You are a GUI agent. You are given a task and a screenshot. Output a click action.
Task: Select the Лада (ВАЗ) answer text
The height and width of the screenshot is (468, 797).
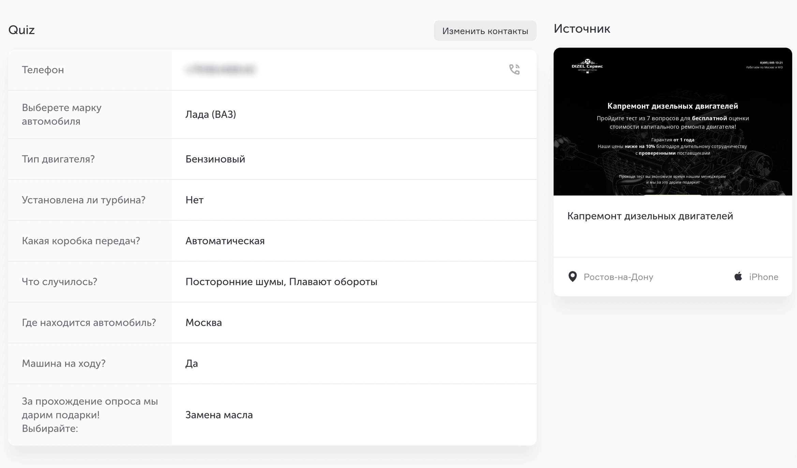tap(211, 114)
